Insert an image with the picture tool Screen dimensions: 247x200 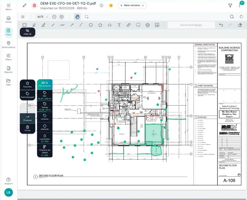click(x=157, y=25)
